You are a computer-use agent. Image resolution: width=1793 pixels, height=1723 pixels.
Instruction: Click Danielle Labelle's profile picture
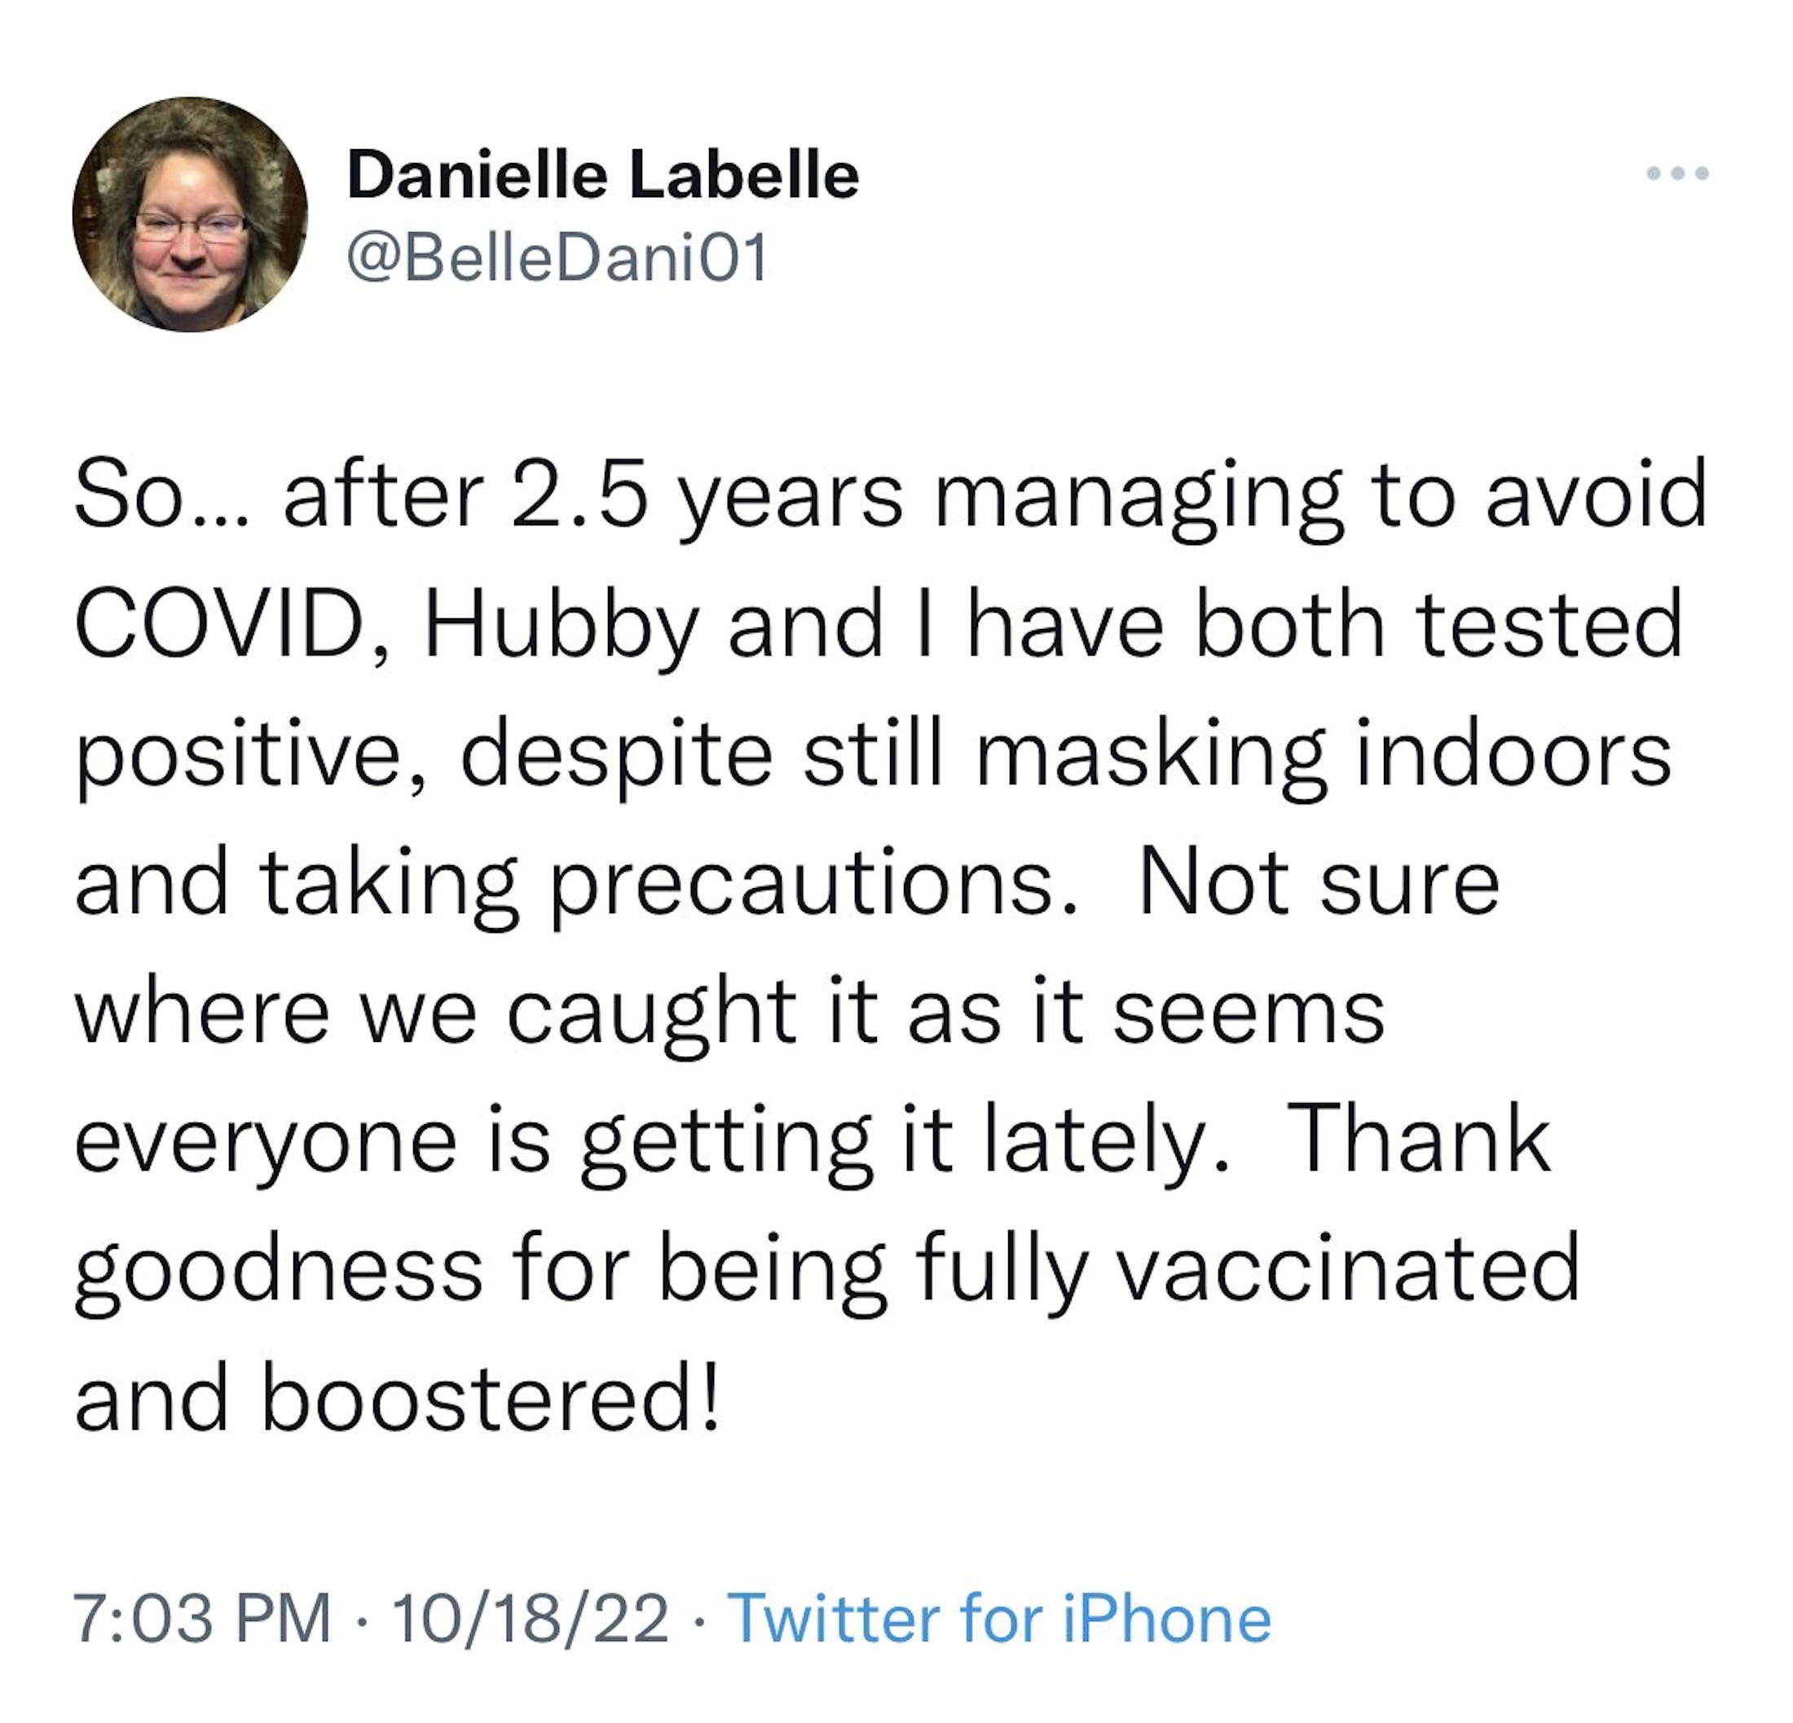(x=190, y=214)
